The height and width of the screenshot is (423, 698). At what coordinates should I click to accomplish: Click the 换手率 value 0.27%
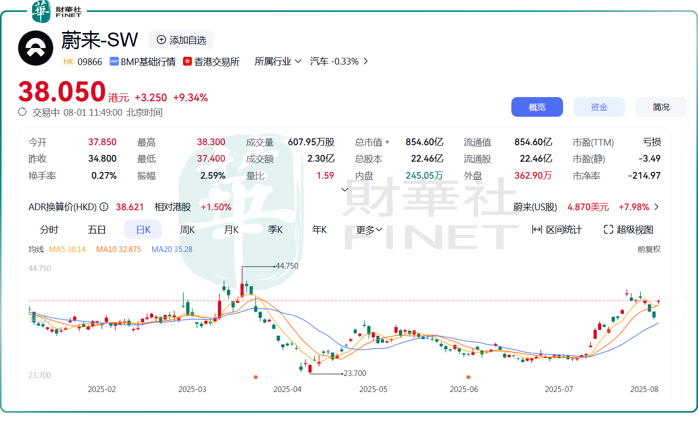pyautogui.click(x=104, y=176)
